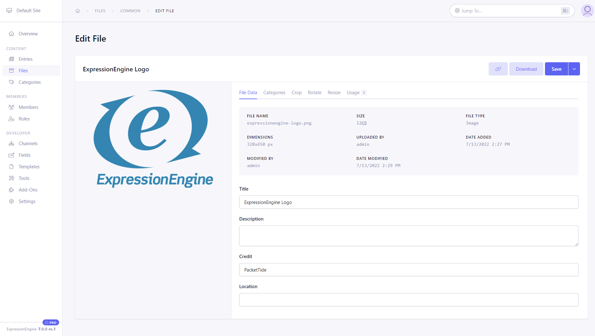Open Templates from sidebar
Screen dimensions: 595x336
pos(31,166)
